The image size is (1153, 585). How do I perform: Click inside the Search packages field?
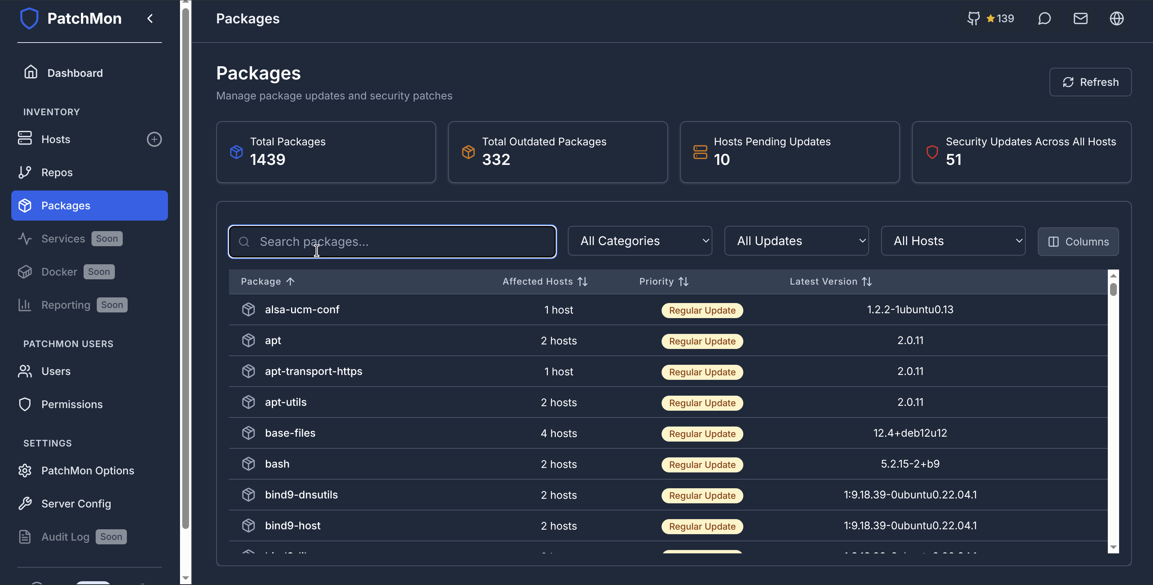click(x=392, y=241)
